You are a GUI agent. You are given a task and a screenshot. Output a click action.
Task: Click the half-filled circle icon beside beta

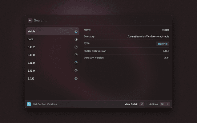[x=76, y=39]
